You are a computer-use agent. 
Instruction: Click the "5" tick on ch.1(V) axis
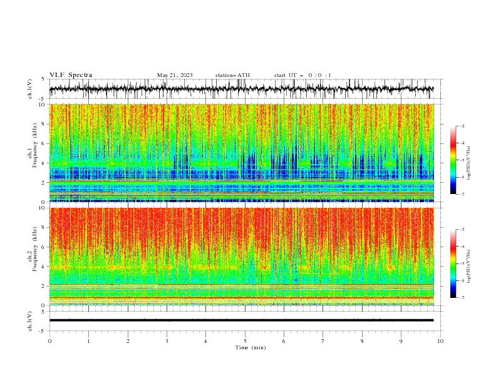(43, 79)
